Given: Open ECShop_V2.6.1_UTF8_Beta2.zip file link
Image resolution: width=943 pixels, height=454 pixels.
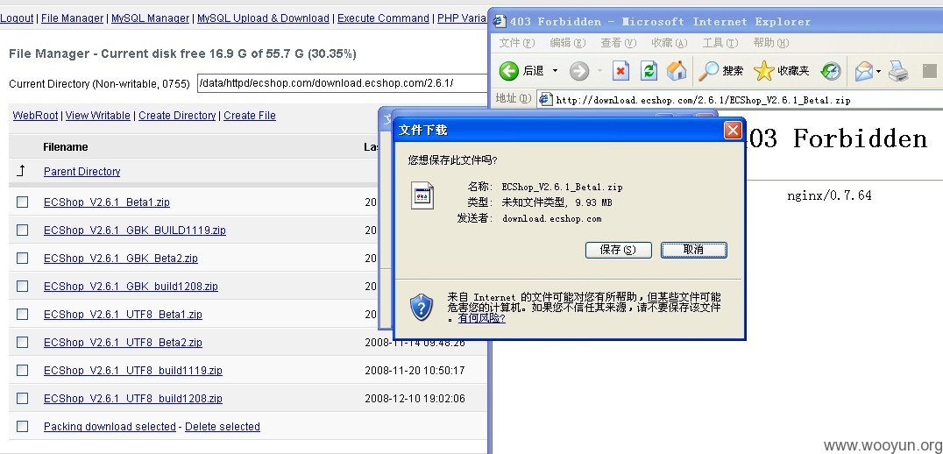Looking at the screenshot, I should point(123,342).
